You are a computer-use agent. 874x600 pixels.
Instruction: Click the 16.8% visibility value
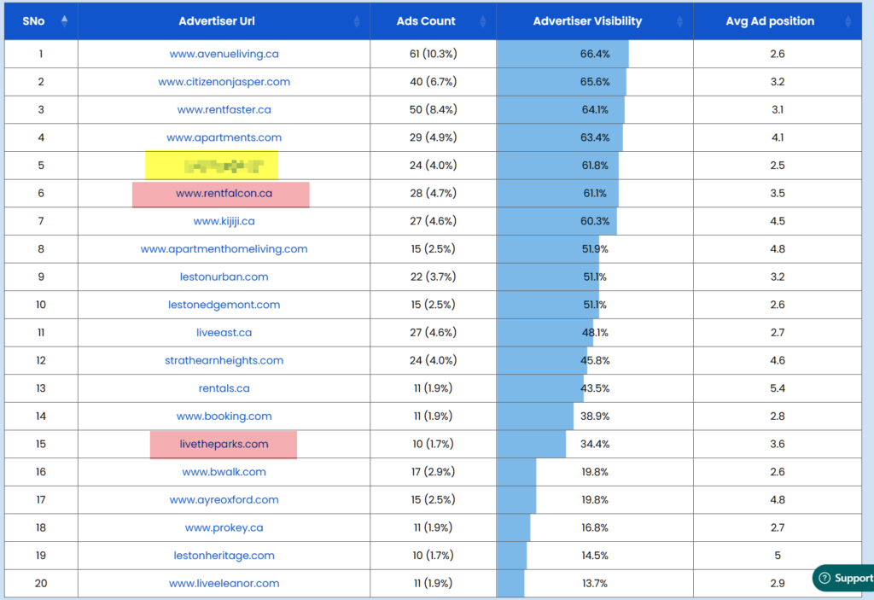point(595,528)
